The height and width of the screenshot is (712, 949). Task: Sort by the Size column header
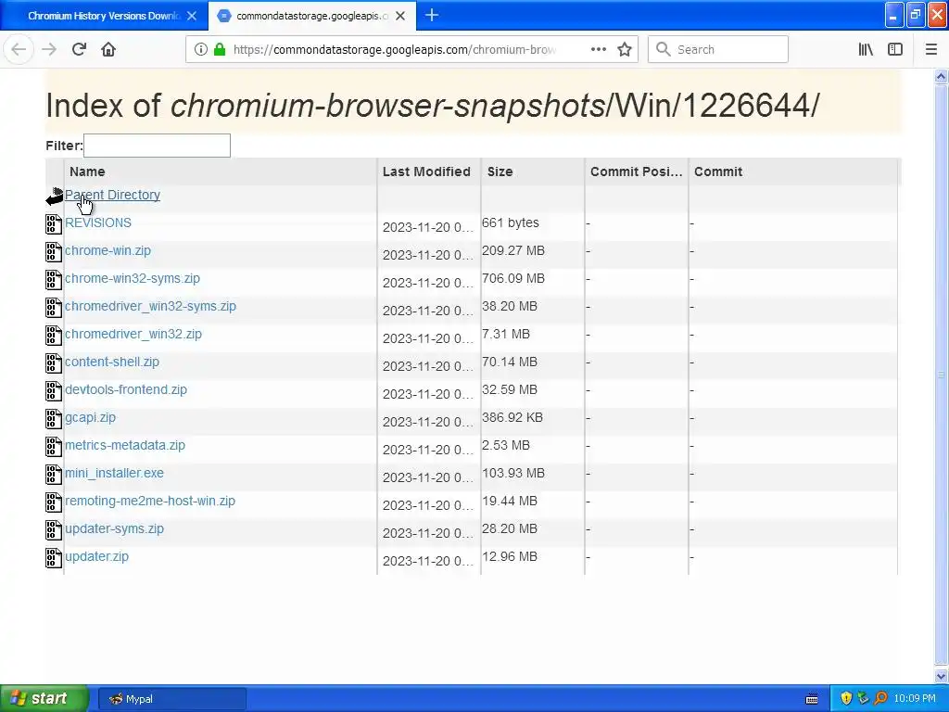[x=533, y=172]
